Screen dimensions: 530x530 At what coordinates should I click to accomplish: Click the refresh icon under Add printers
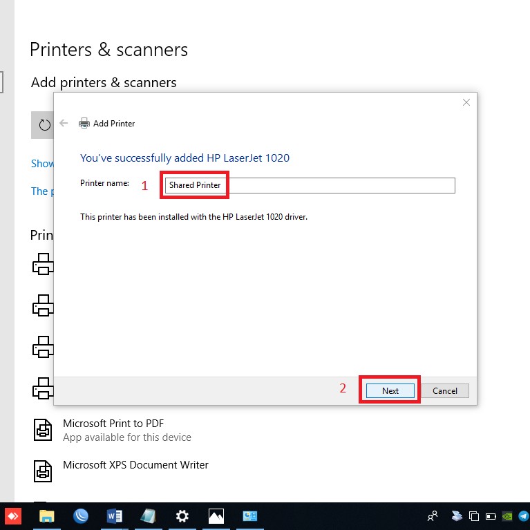[45, 125]
